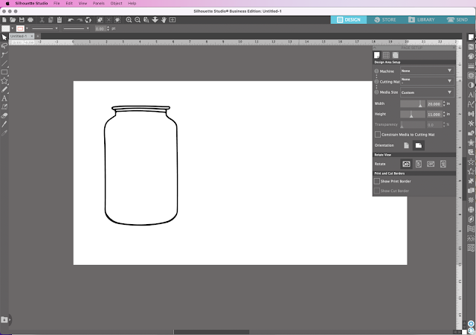476x335 pixels.
Task: Toggle the Show Cut Border checkbox
Action: click(x=377, y=191)
